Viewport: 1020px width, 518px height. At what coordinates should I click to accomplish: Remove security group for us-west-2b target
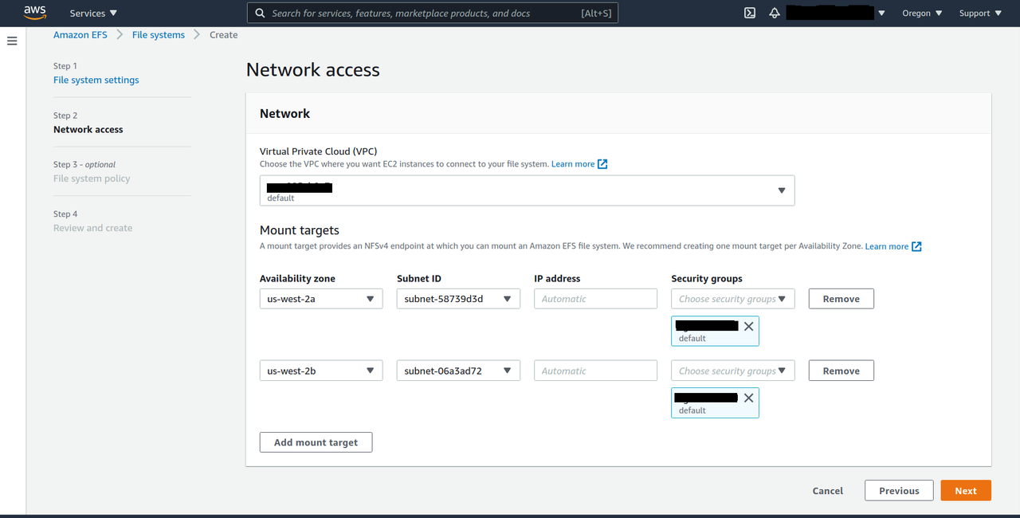(x=748, y=398)
